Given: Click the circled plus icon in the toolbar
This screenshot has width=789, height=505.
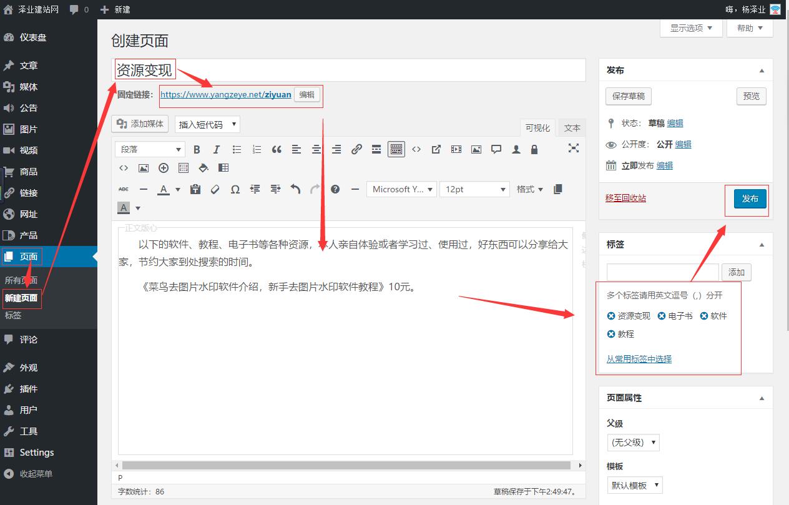Looking at the screenshot, I should coord(164,168).
